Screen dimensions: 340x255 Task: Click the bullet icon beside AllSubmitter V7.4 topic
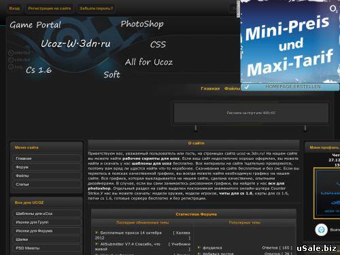tap(97, 244)
